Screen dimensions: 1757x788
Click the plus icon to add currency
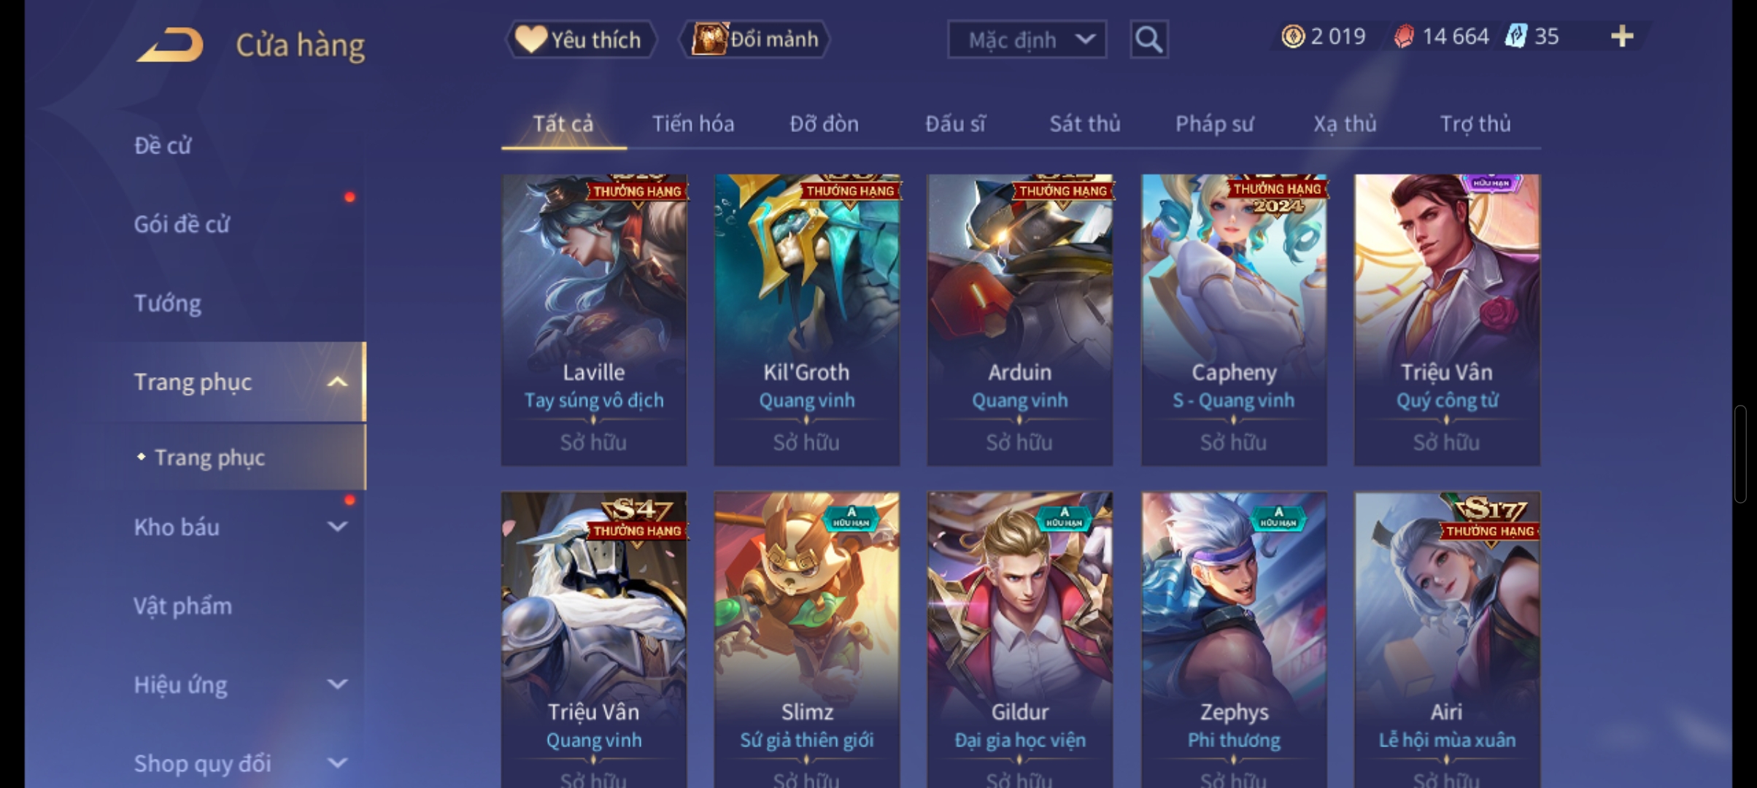click(1621, 36)
